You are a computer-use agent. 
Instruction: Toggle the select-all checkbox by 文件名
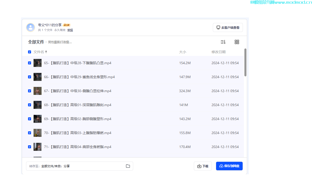(x=30, y=52)
